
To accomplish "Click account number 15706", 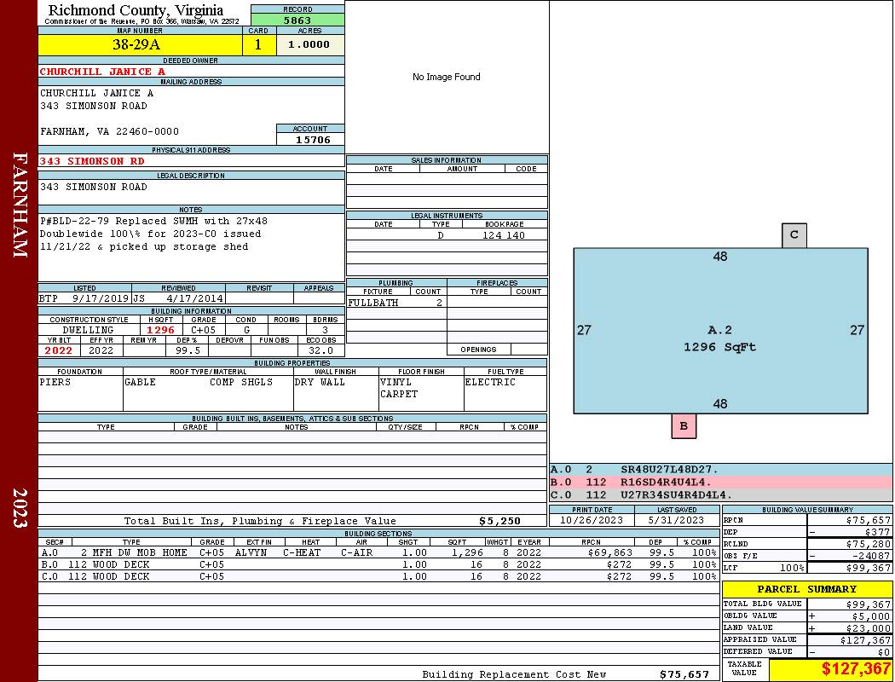I will coord(313,140).
